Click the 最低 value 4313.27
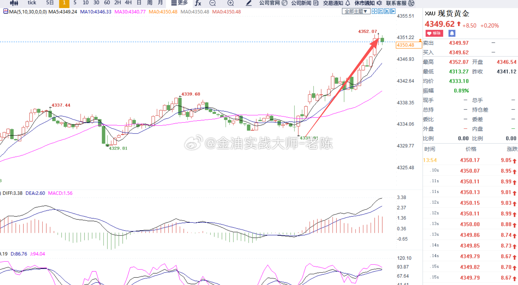The width and height of the screenshot is (518, 285). click(459, 71)
